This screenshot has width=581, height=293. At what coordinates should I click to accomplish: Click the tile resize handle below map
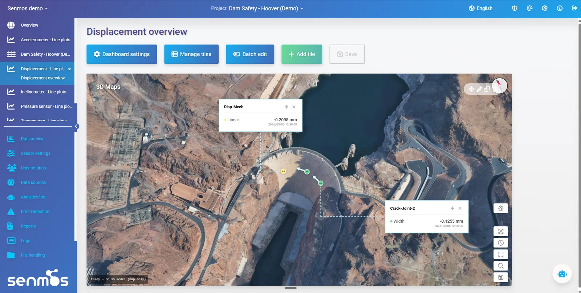(290, 288)
